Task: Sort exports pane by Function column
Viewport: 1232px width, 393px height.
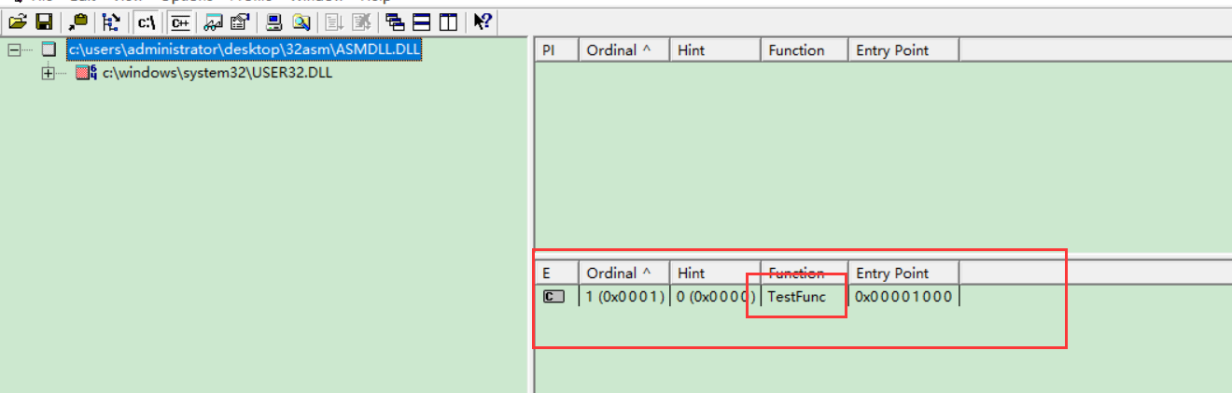Action: click(805, 274)
